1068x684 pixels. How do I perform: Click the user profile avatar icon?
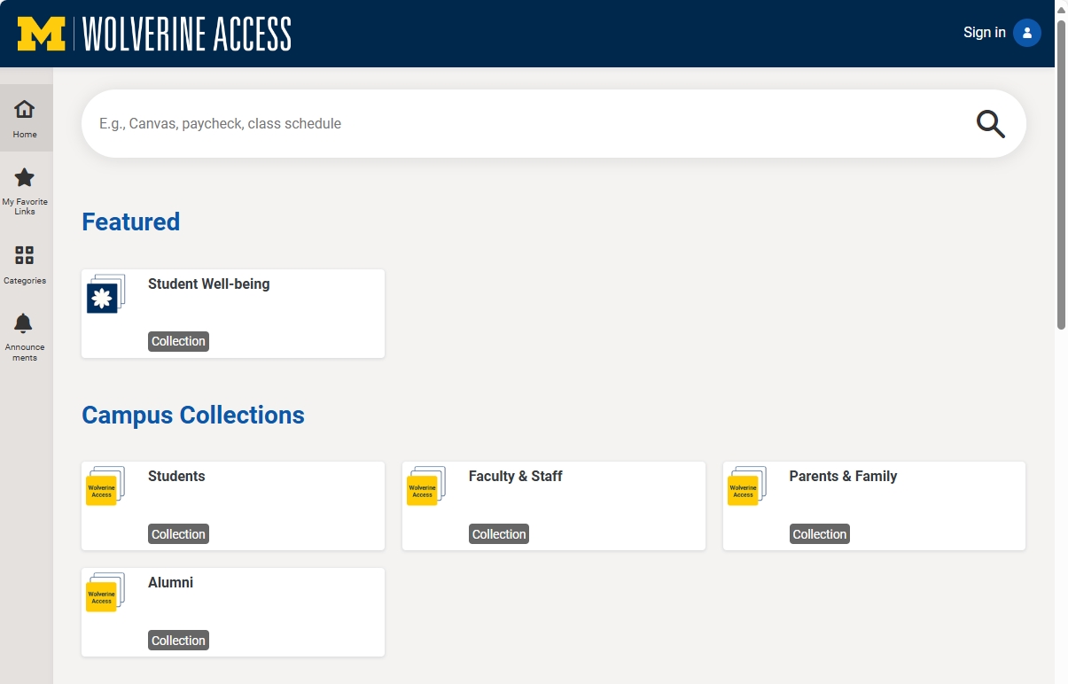[x=1027, y=33]
